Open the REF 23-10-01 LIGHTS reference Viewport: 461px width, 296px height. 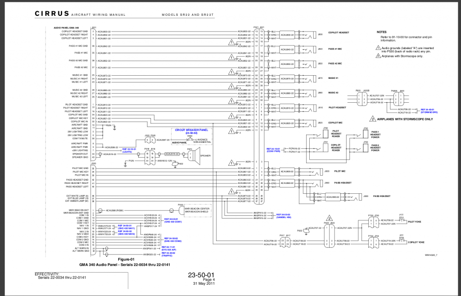tap(128, 150)
